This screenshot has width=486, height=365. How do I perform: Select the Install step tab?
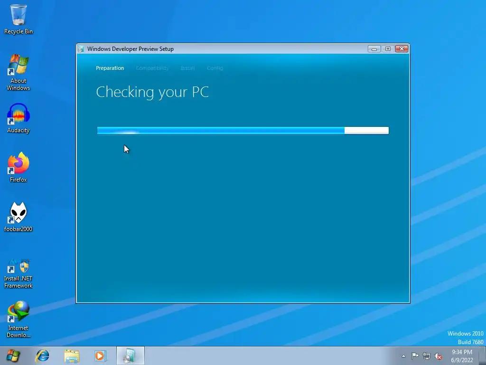pos(187,68)
